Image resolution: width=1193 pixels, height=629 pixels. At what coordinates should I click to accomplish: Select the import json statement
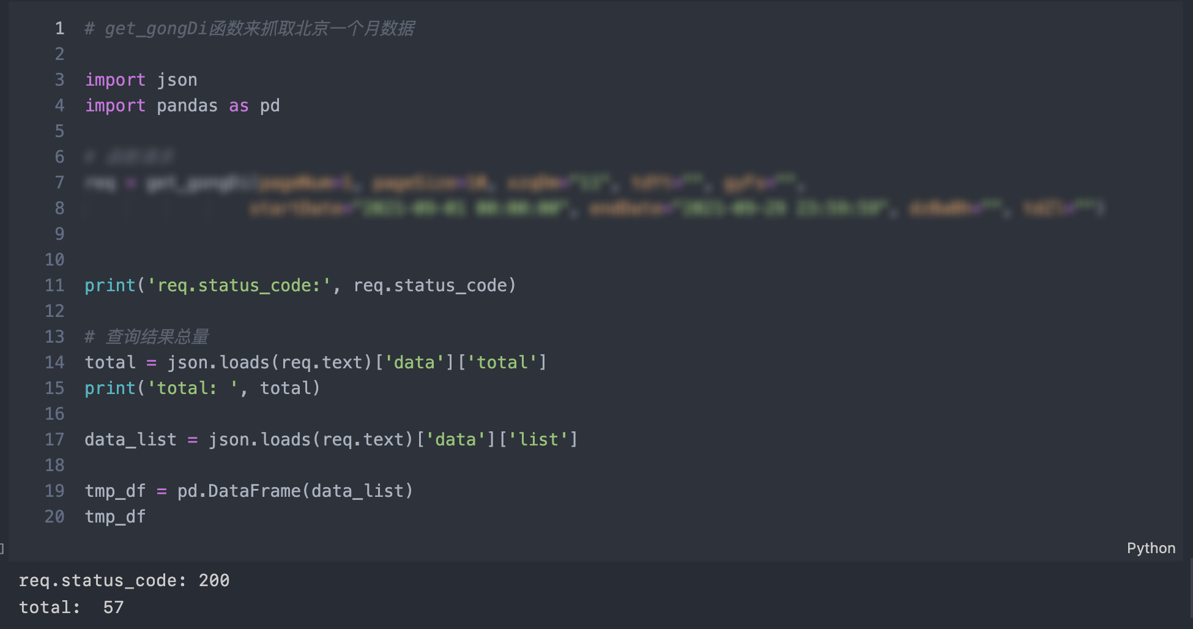pyautogui.click(x=141, y=79)
